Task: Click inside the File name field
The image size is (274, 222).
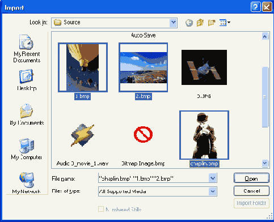Action: (x=153, y=178)
